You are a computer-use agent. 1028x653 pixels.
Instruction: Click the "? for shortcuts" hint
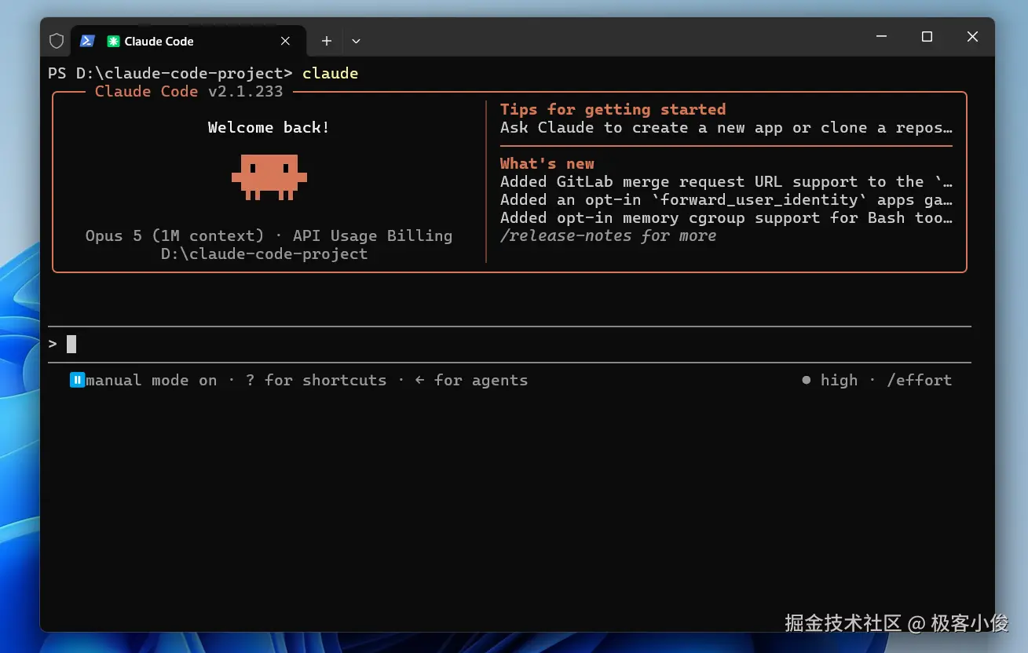(x=316, y=380)
